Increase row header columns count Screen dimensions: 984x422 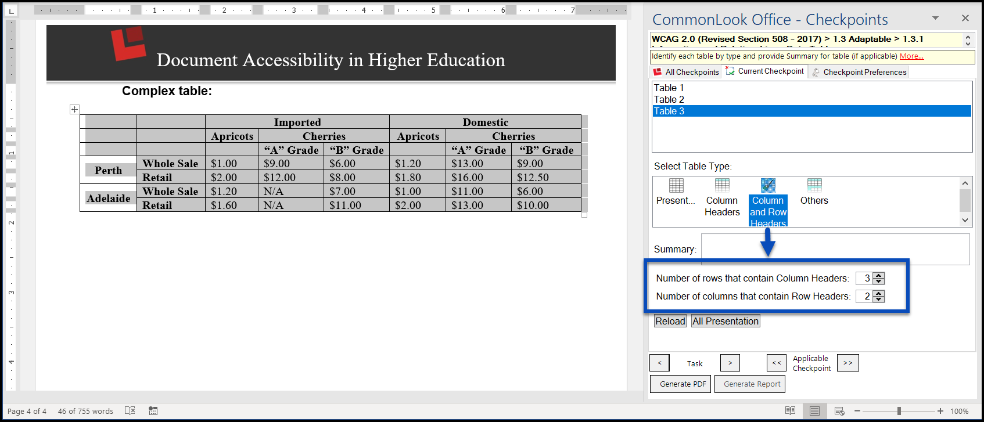click(879, 294)
